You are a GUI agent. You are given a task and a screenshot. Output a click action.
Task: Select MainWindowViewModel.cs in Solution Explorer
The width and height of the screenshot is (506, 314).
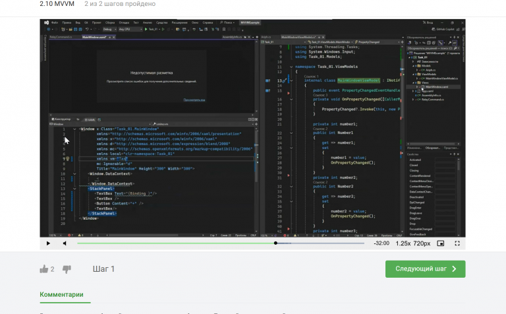441,78
